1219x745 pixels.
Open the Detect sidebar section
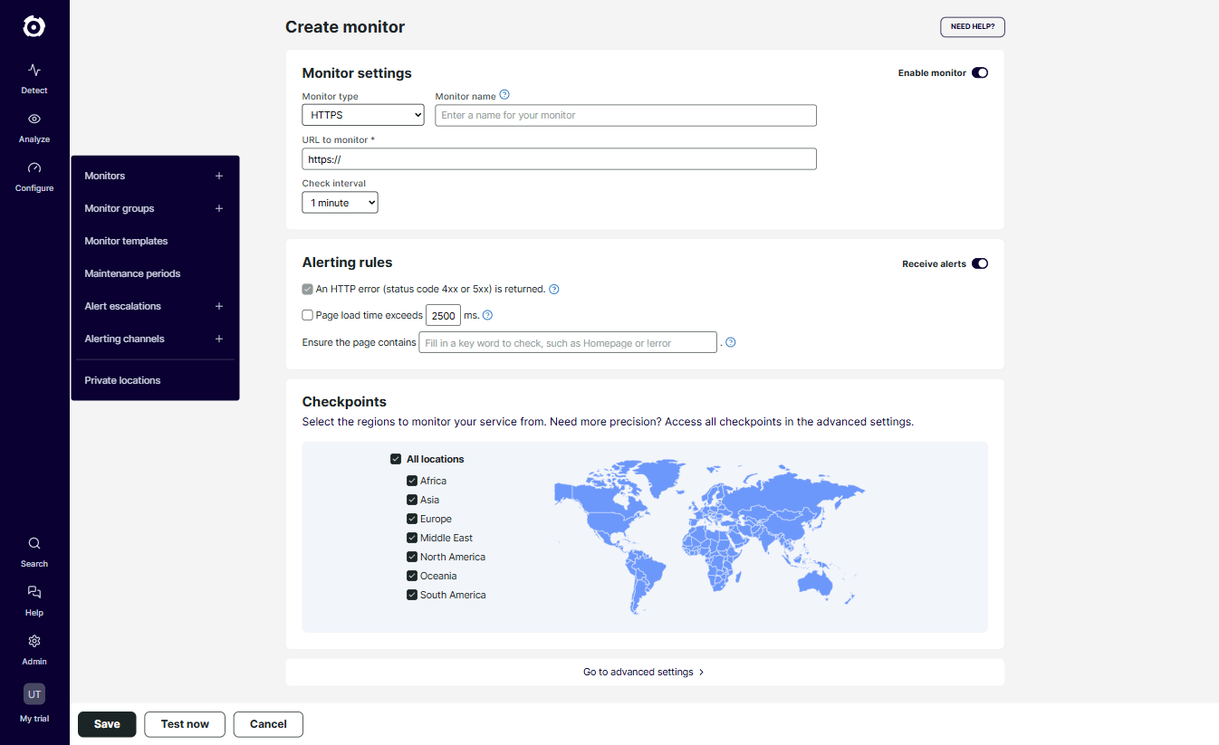34,78
